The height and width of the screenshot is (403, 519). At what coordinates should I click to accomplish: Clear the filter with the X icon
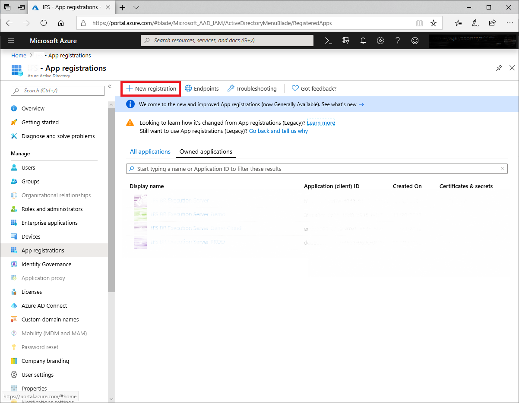click(x=503, y=169)
